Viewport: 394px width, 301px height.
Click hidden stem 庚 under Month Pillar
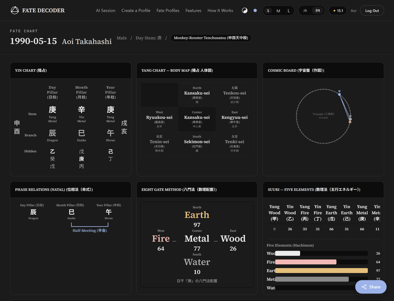click(82, 159)
